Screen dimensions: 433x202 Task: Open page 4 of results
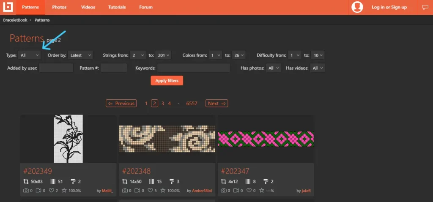pyautogui.click(x=169, y=104)
